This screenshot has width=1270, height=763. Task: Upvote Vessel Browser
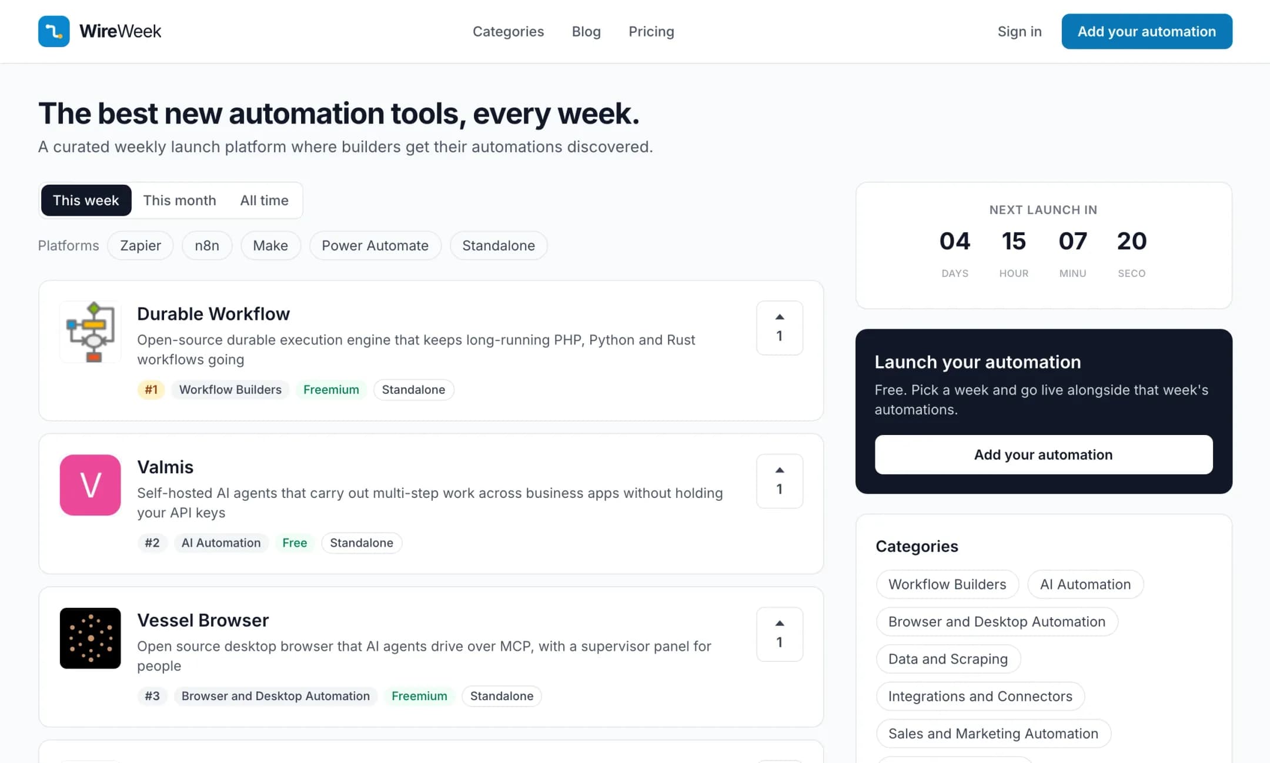tap(780, 634)
